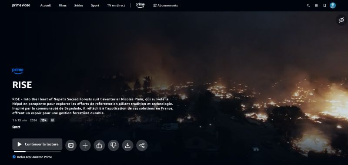Open the apps grid icon
Viewport: 348px width, 165px height.
[x=317, y=6]
